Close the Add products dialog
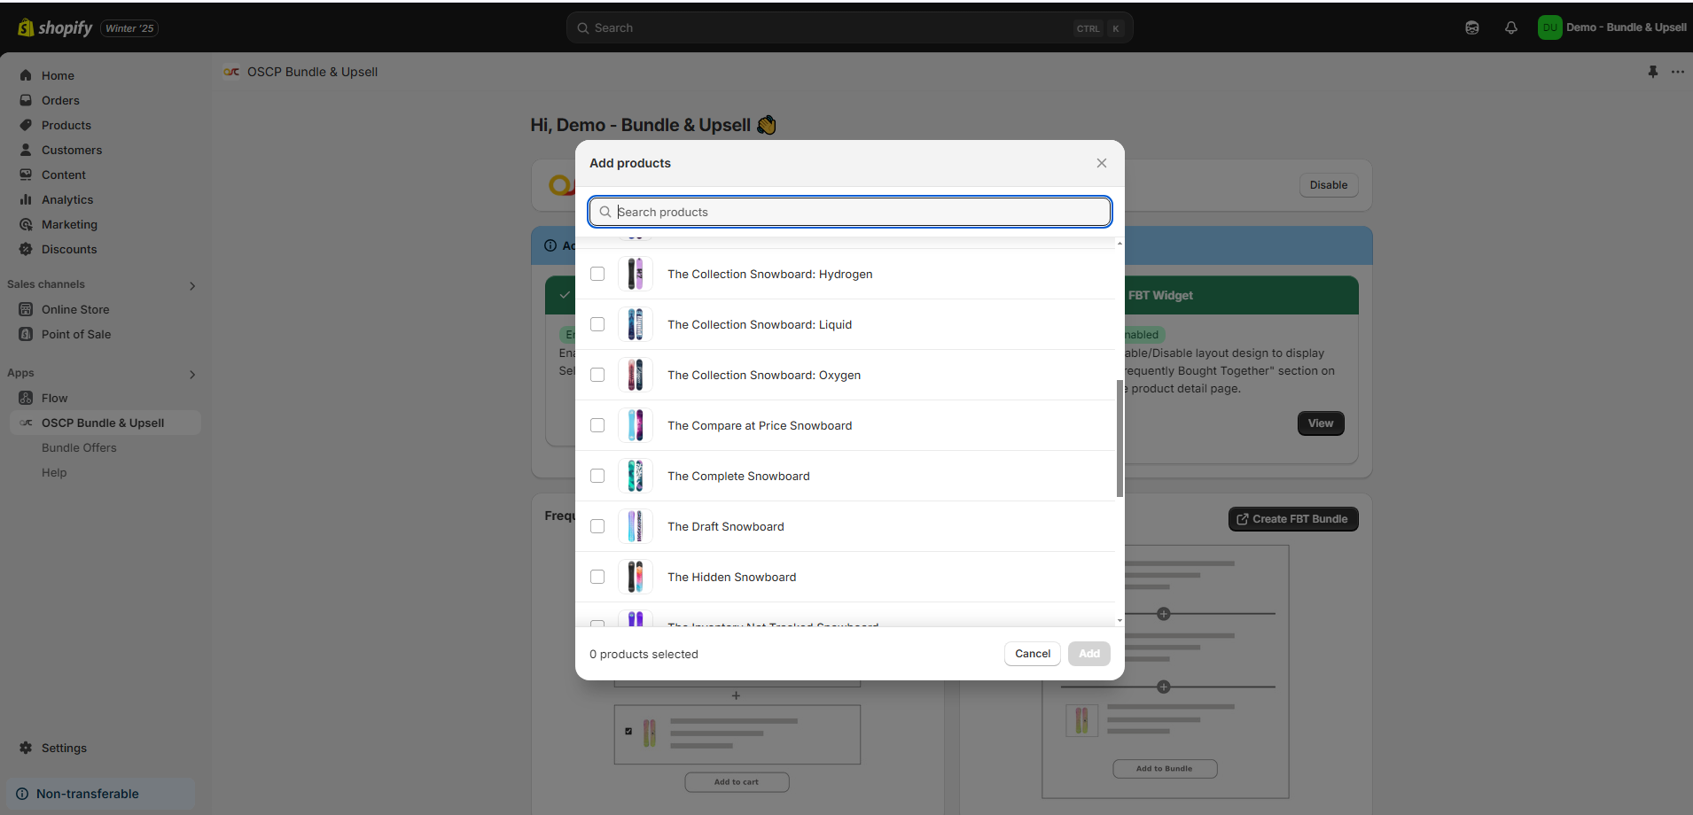Image resolution: width=1693 pixels, height=815 pixels. [1101, 163]
